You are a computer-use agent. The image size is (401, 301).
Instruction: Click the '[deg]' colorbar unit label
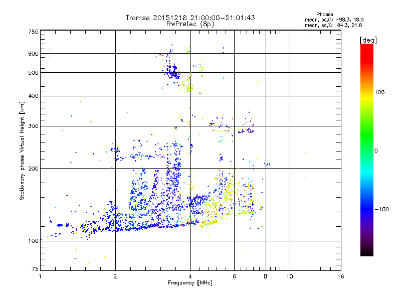point(368,40)
